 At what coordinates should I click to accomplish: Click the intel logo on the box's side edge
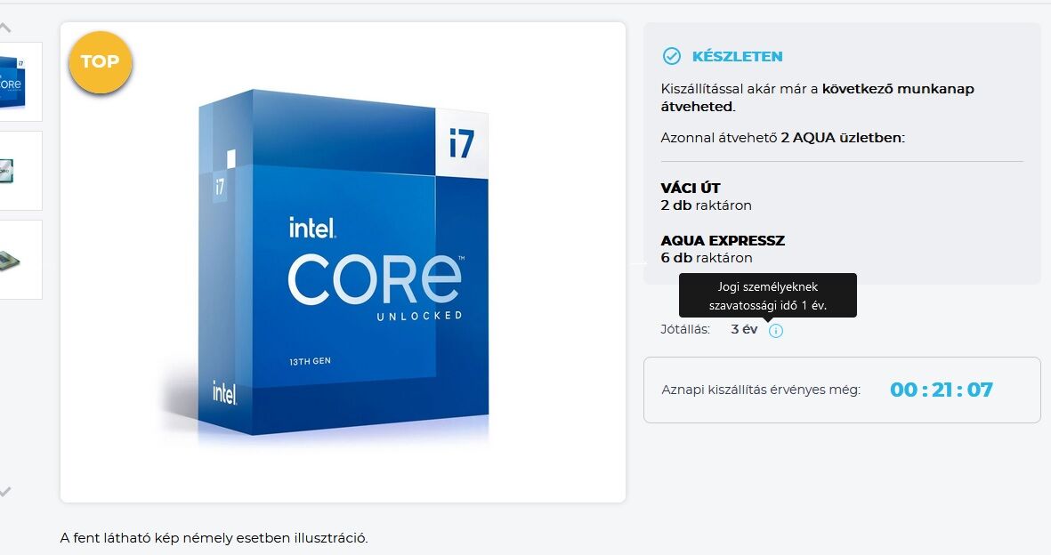coord(224,393)
